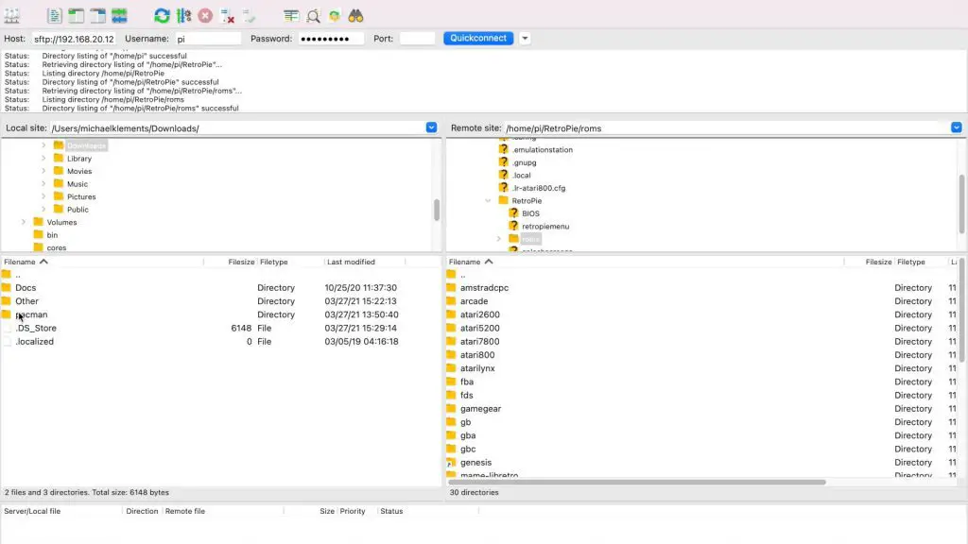Toggle the local directory tree view
Image resolution: width=968 pixels, height=544 pixels.
76,16
